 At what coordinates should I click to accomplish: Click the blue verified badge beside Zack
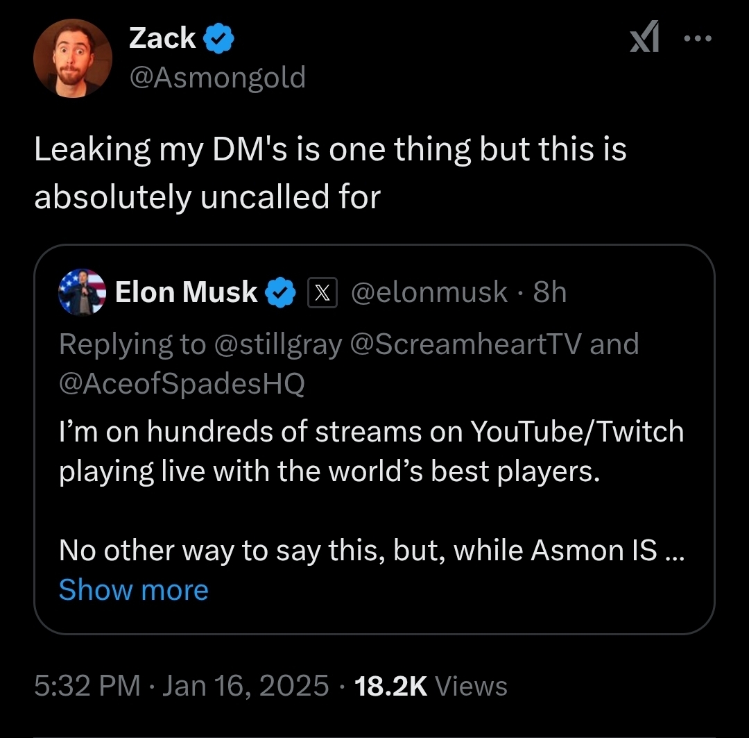[x=219, y=40]
